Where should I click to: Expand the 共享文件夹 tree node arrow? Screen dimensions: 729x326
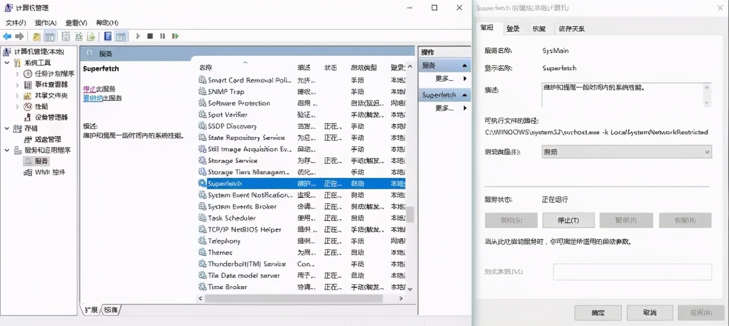pyautogui.click(x=17, y=95)
